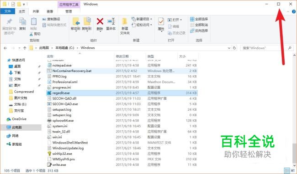Open the recent locations dropdown arrow

19,48
